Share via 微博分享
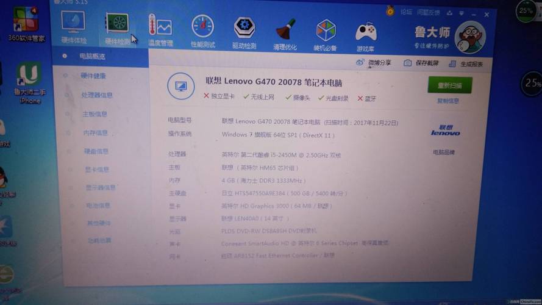The image size is (542, 305). pyautogui.click(x=374, y=63)
